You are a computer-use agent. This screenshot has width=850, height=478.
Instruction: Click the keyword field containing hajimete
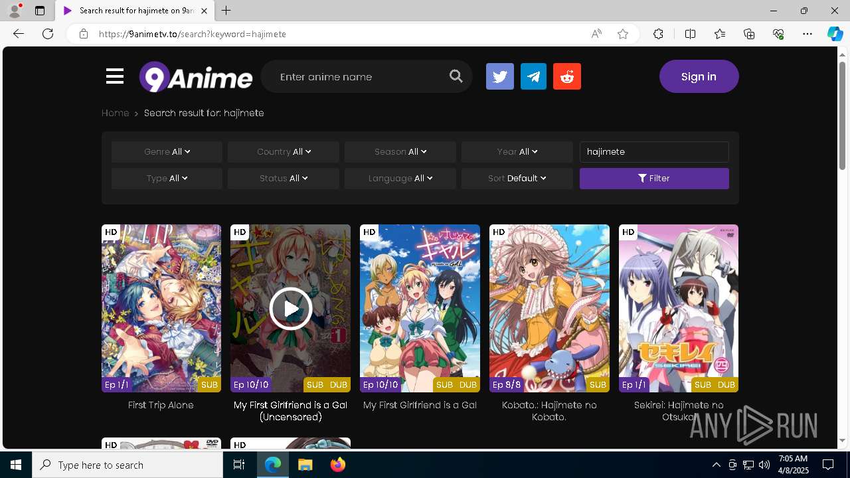(654, 151)
